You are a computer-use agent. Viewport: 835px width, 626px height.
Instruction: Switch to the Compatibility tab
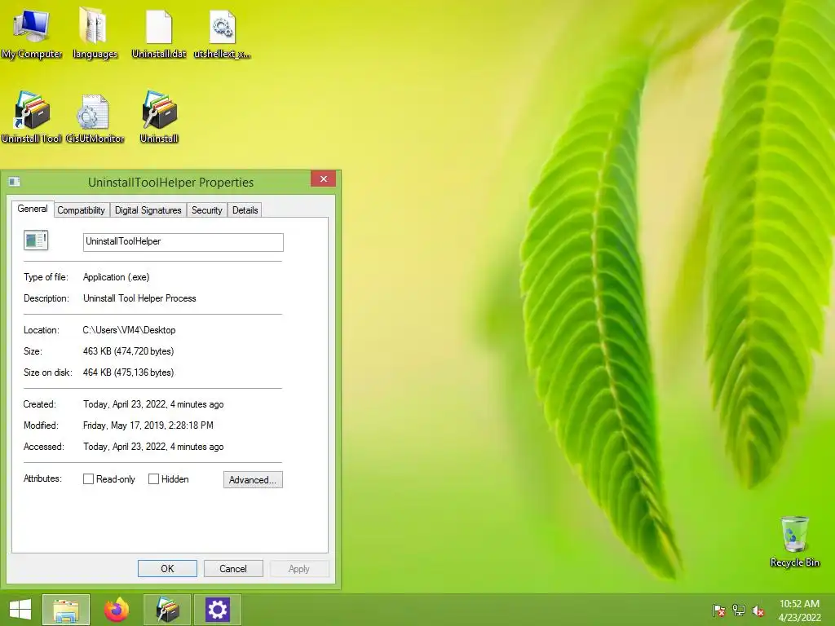pos(81,210)
